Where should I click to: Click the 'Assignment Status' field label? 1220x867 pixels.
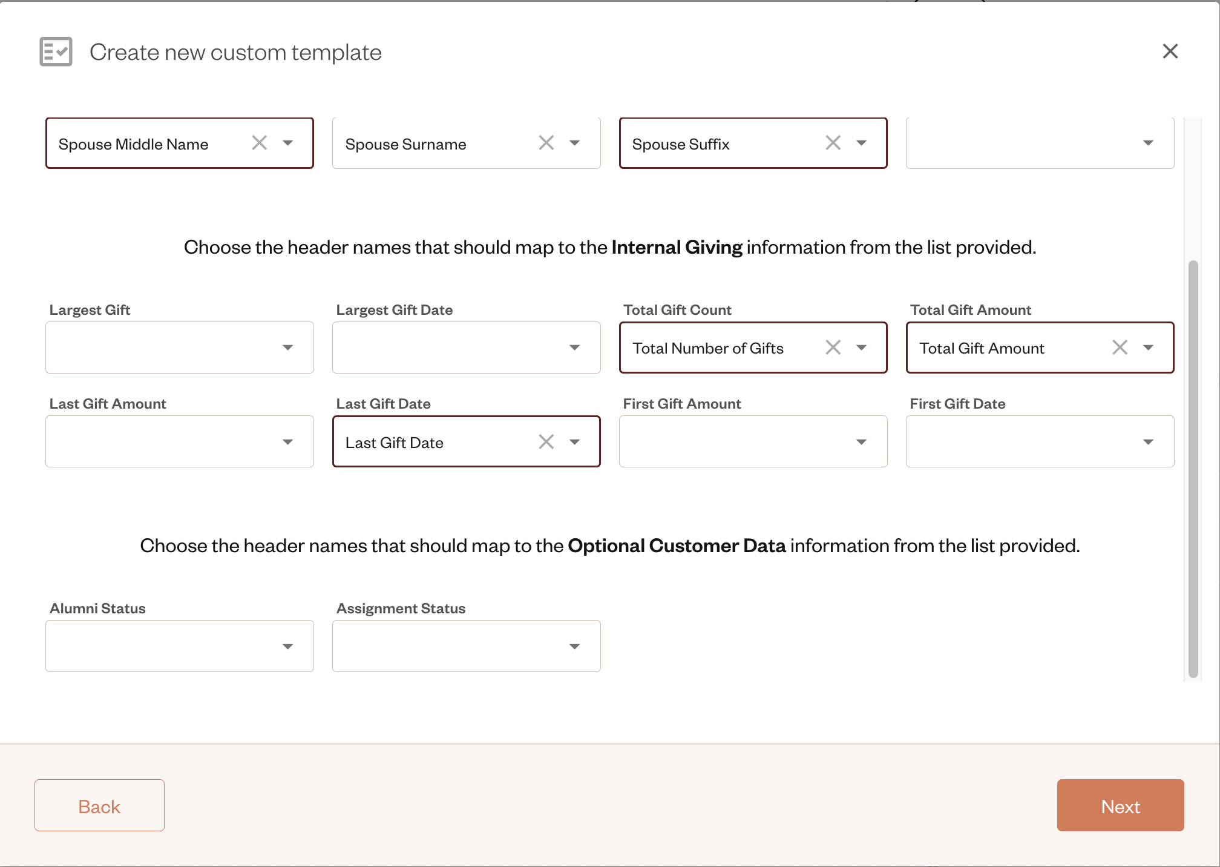pyautogui.click(x=401, y=608)
